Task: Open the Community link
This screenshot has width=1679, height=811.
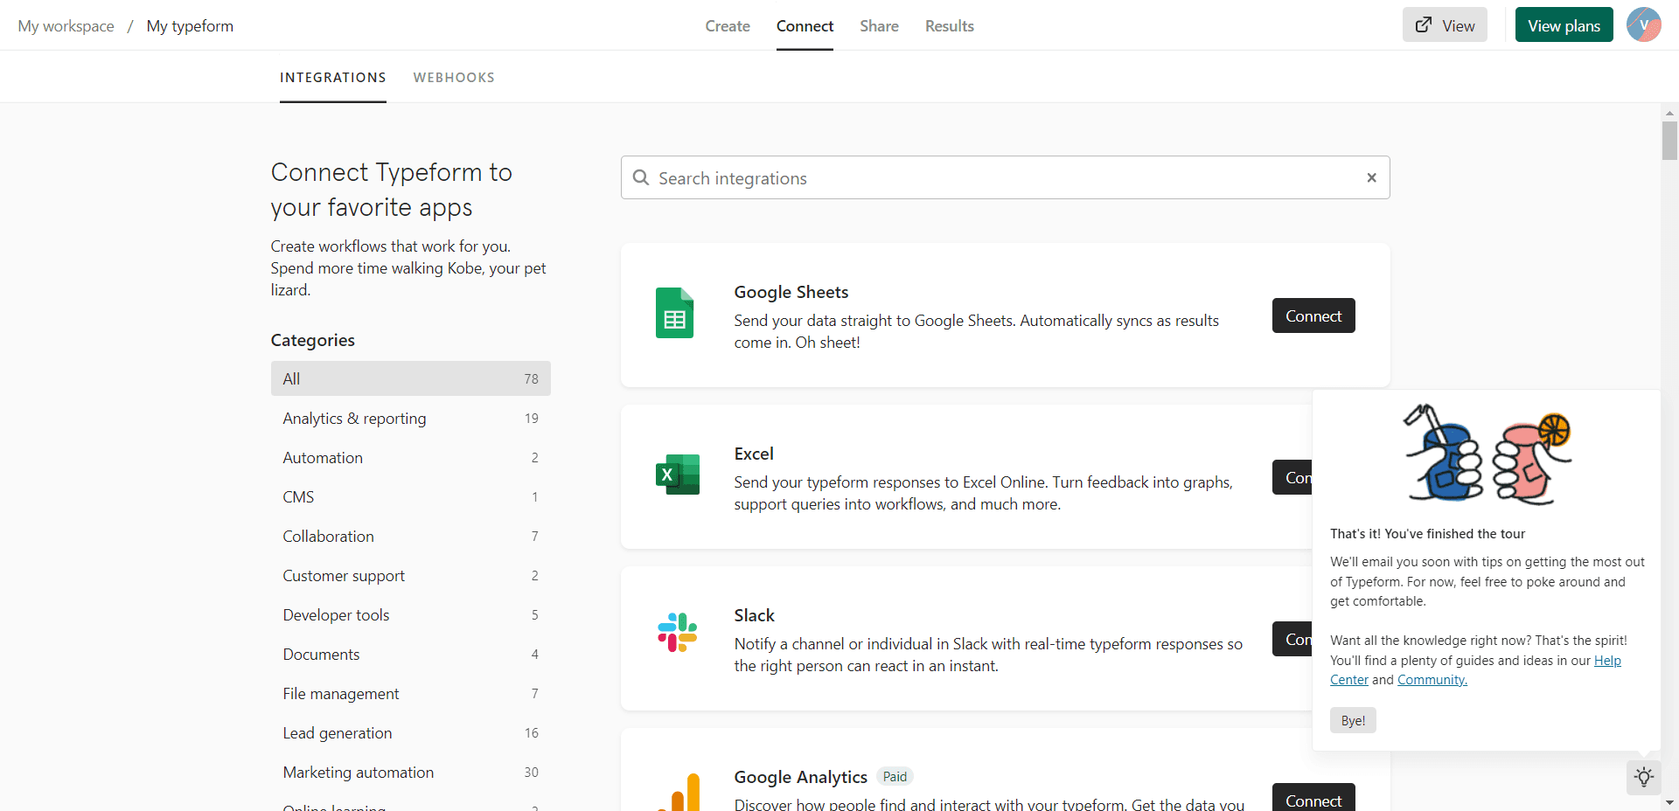Action: [x=1432, y=680]
